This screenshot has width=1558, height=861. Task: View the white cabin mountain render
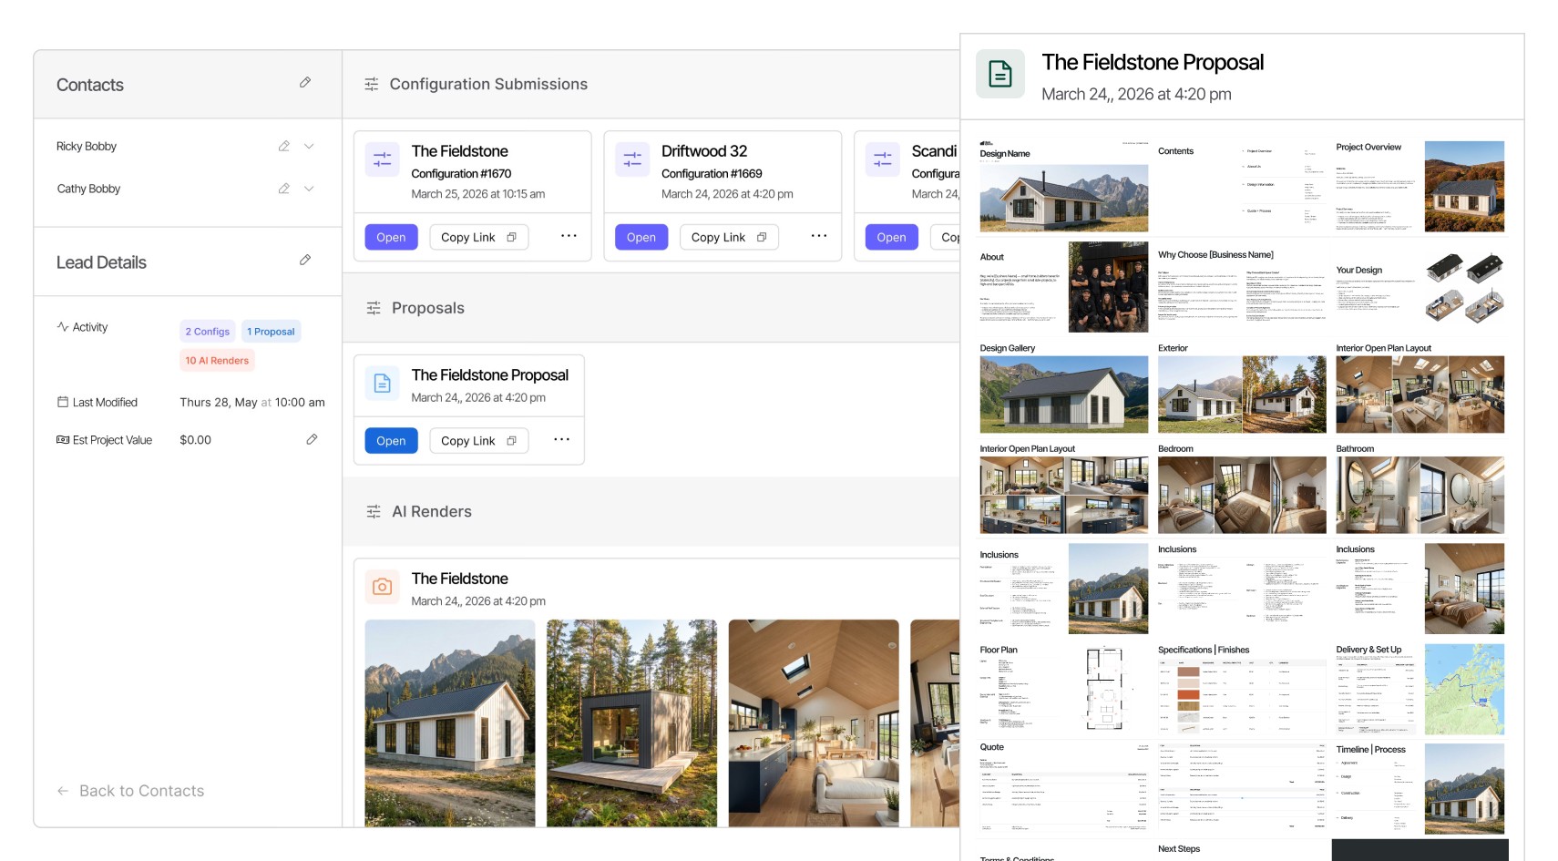450,723
